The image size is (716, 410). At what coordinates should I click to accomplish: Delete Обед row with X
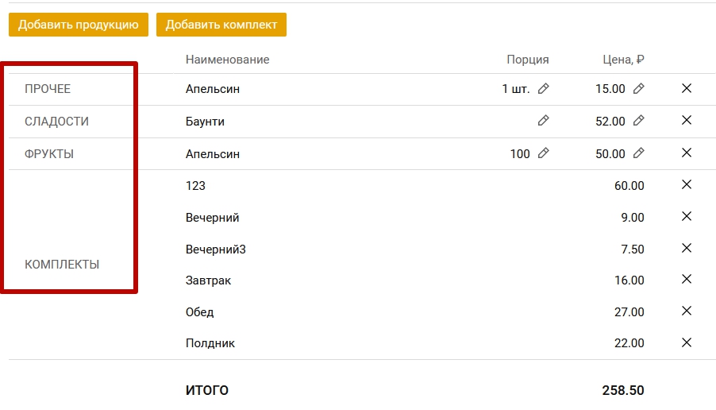(687, 311)
